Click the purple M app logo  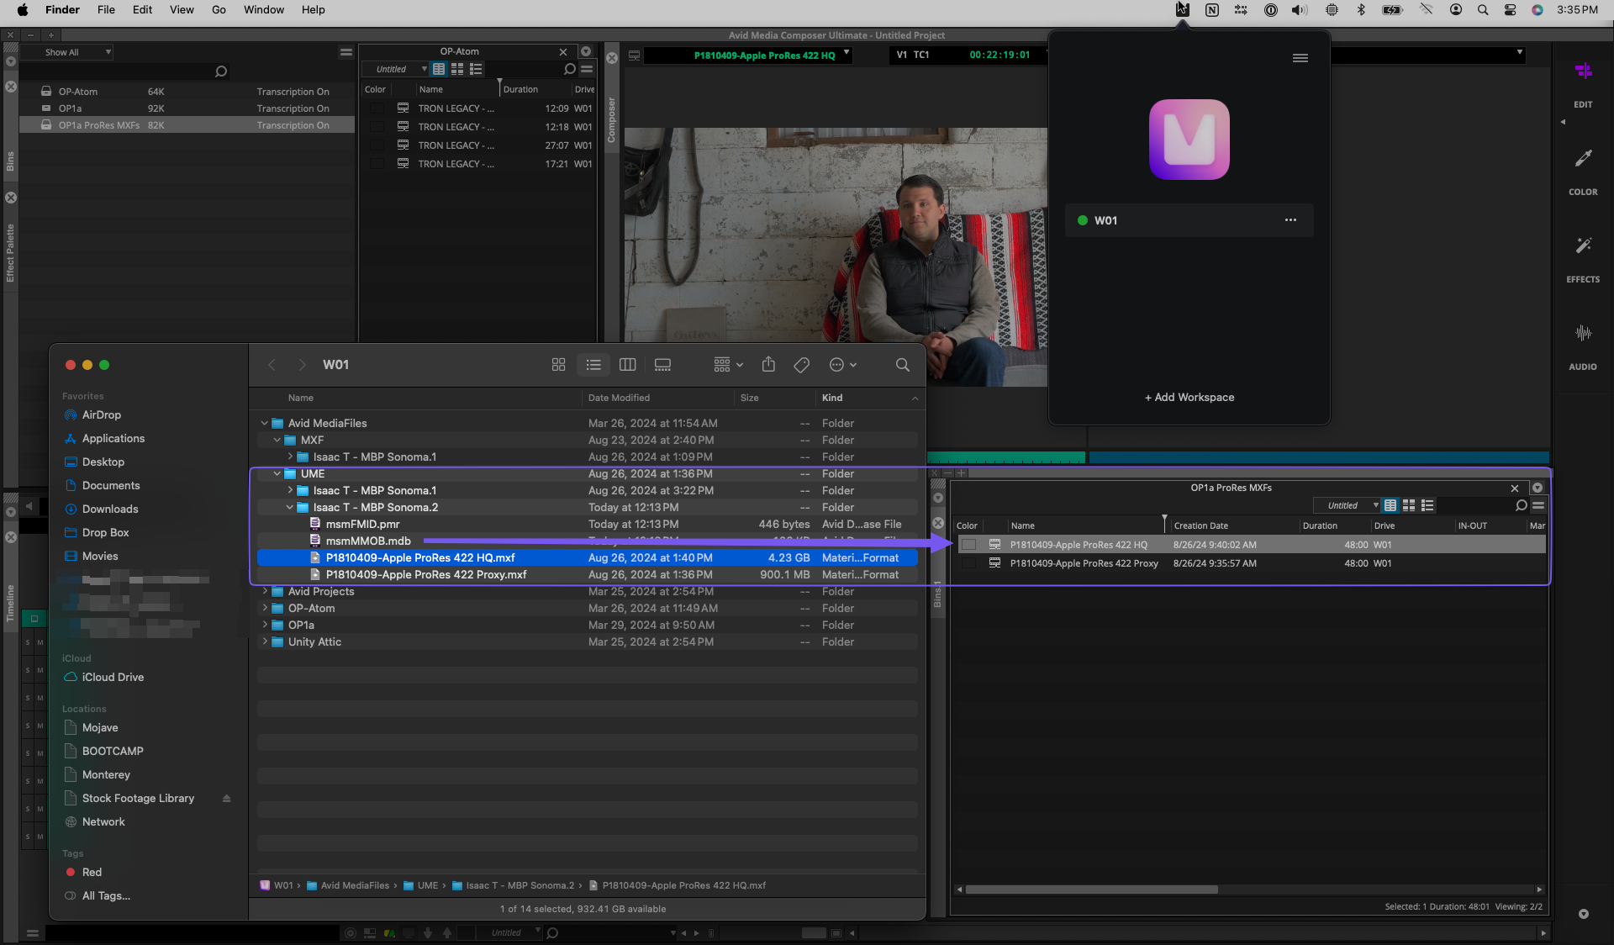point(1189,140)
